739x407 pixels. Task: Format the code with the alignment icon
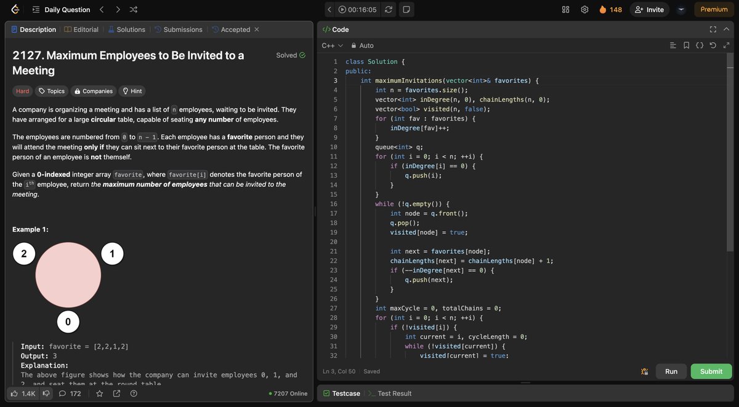674,45
